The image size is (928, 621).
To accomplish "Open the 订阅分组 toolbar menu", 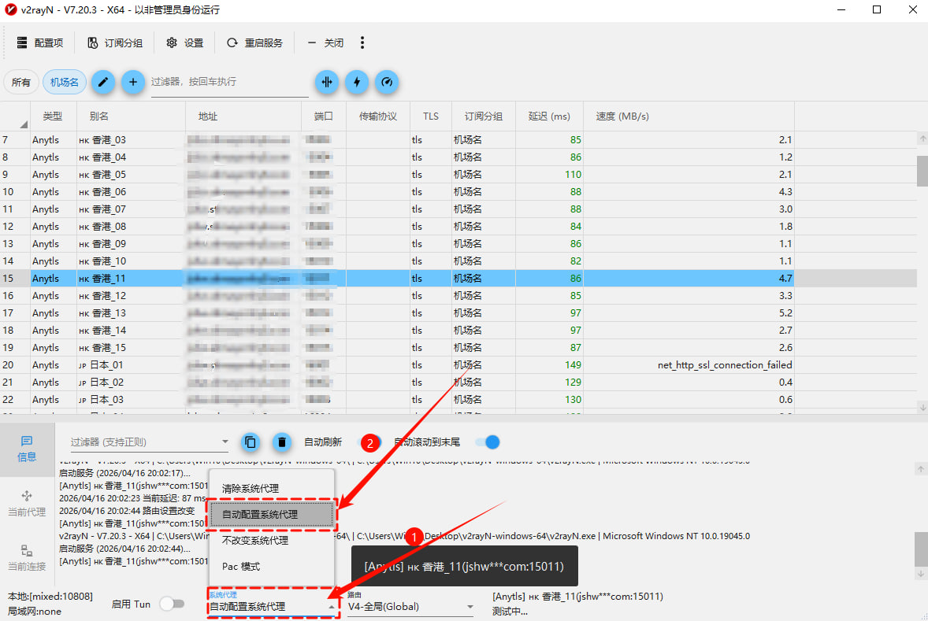I will coord(115,43).
